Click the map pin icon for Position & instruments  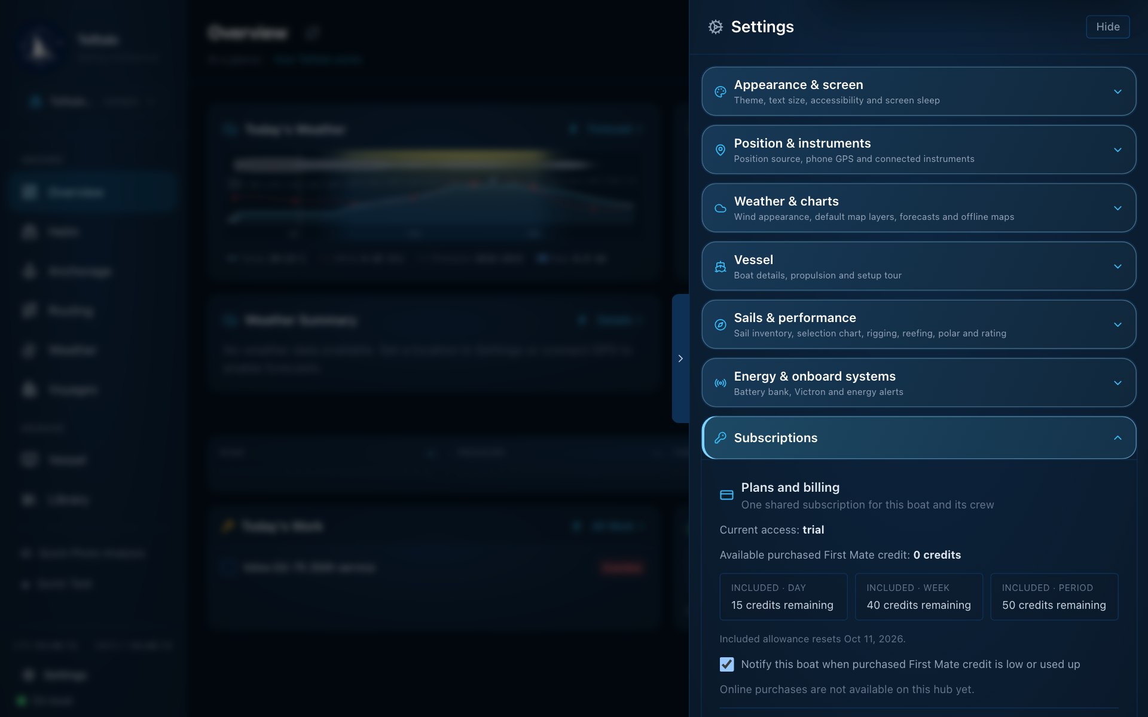(720, 150)
